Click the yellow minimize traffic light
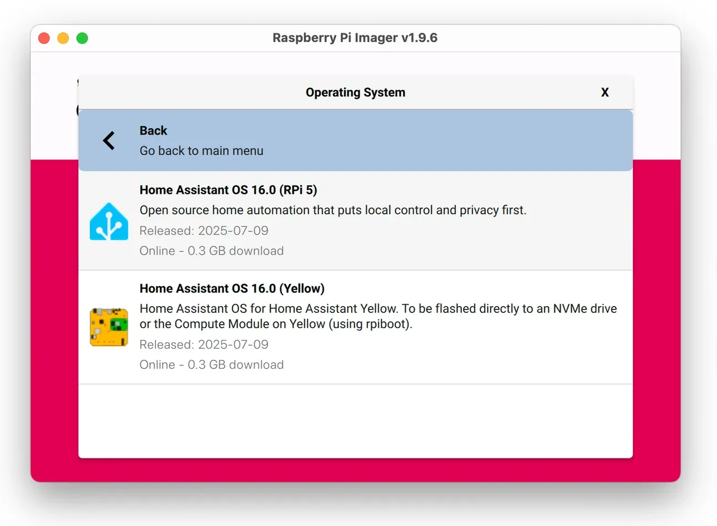This screenshot has width=717, height=526. [63, 38]
